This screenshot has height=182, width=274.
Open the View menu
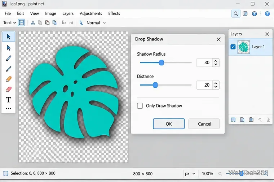point(34,13)
